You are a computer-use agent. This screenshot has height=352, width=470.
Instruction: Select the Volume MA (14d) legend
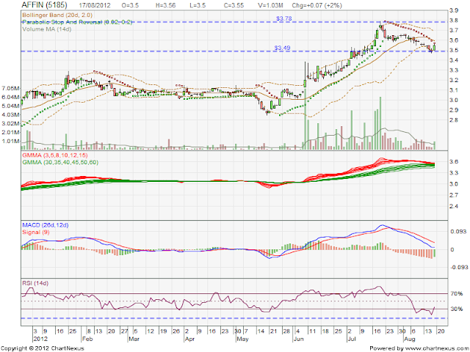pos(47,29)
